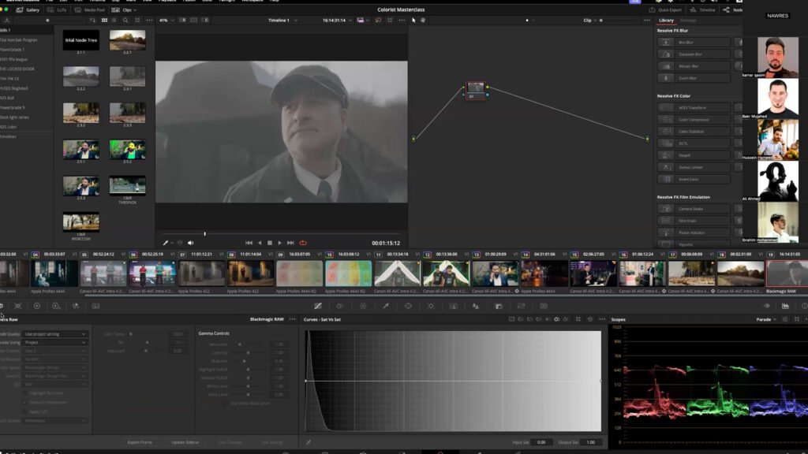The width and height of the screenshot is (808, 454).
Task: Select the hand pan tool above node graph
Action: tap(423, 20)
